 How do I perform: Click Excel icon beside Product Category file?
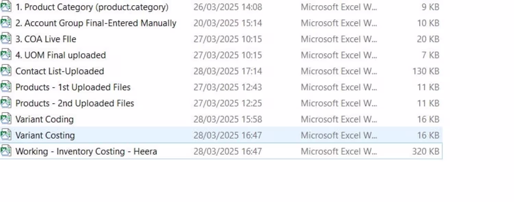pyautogui.click(x=6, y=7)
